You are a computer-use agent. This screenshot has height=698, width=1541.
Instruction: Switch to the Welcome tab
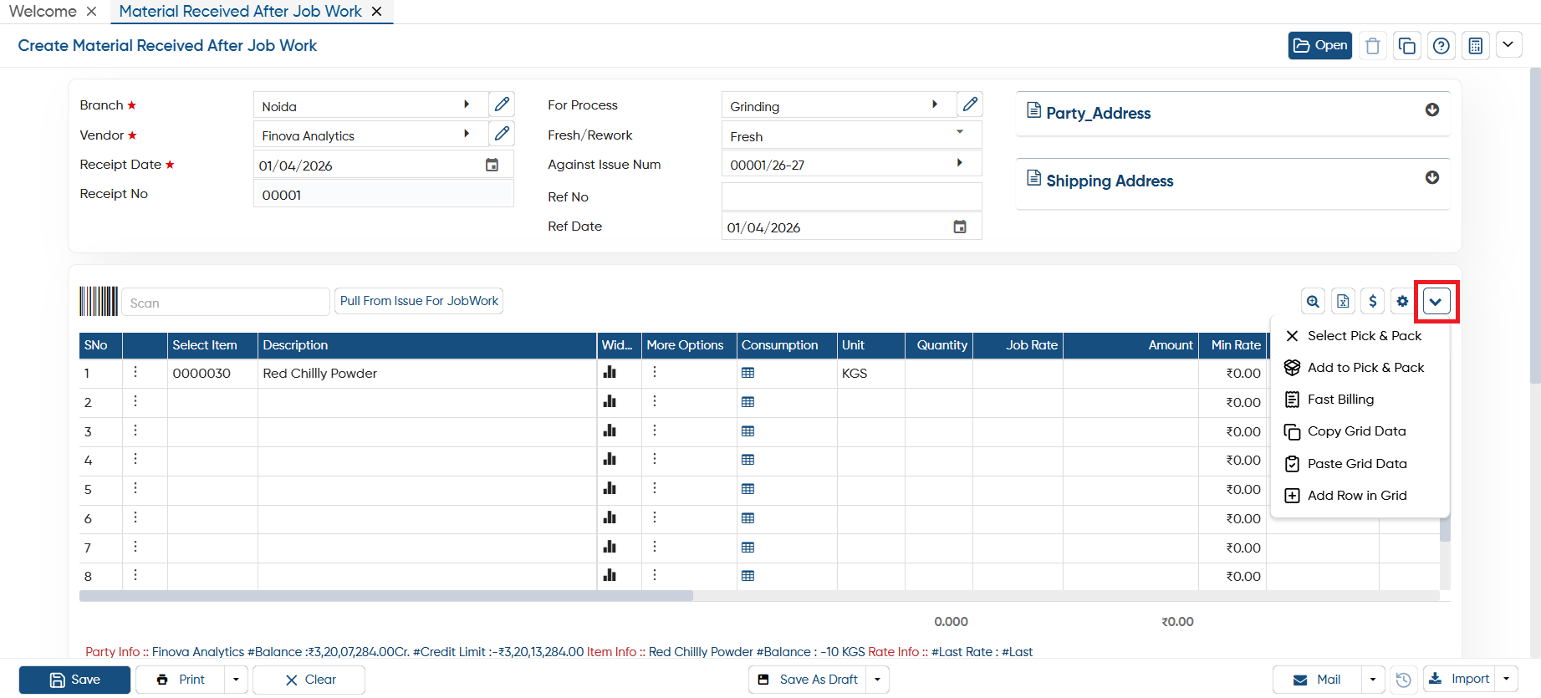click(43, 12)
